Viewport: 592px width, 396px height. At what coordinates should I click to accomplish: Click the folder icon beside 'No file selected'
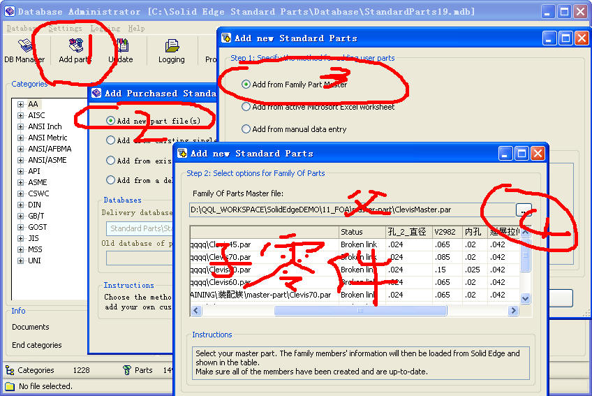coord(10,386)
